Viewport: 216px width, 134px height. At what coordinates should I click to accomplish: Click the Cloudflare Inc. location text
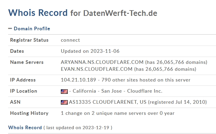pos(145,91)
